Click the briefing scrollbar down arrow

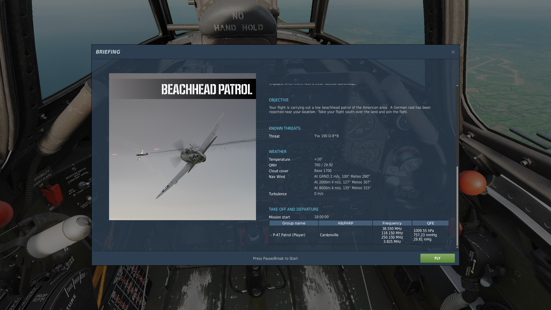(457, 247)
